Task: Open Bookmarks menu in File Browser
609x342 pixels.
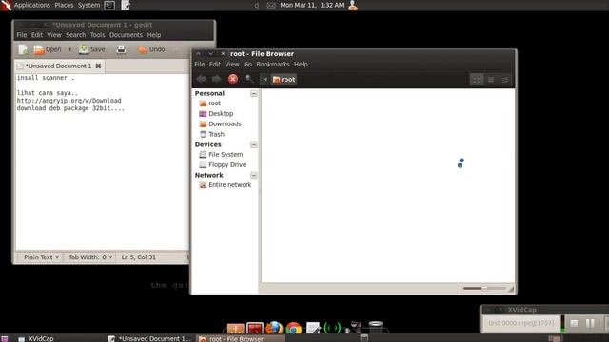Action: tap(273, 65)
